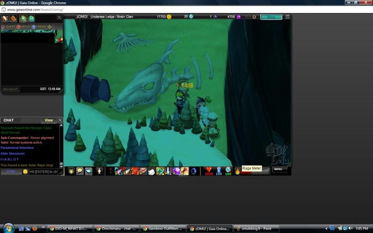Viewport: 373px width, 233px height.
Task: Toggle FRIEND markers on the minimap
Action: click(39, 27)
